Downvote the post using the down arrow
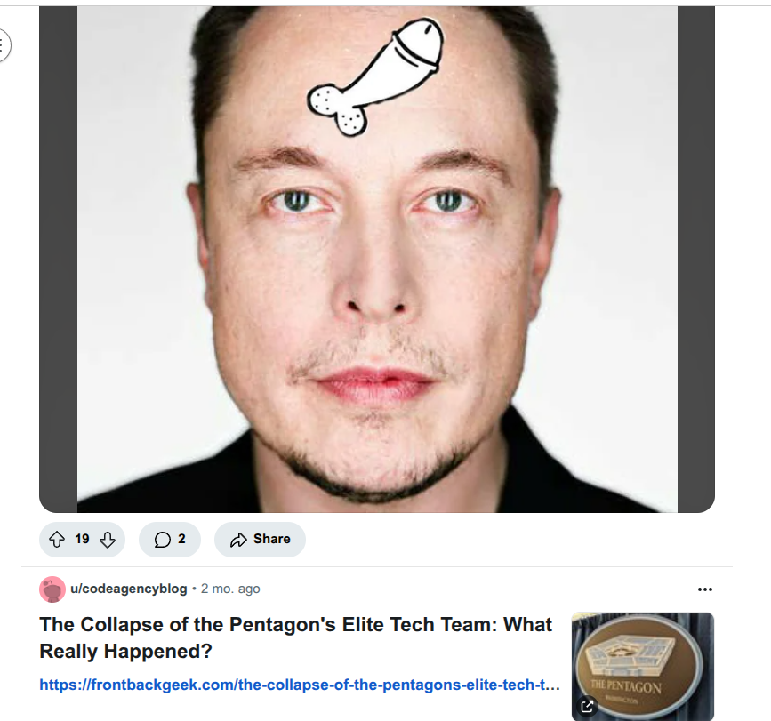This screenshot has height=721, width=771. (108, 539)
